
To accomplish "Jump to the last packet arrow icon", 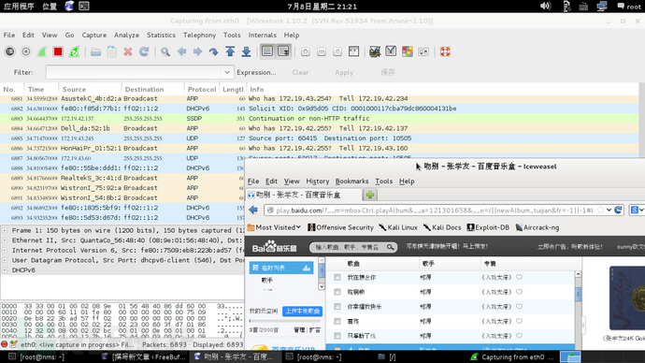I will 246,51.
